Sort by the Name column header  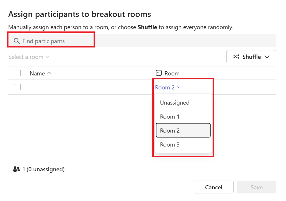(x=37, y=73)
